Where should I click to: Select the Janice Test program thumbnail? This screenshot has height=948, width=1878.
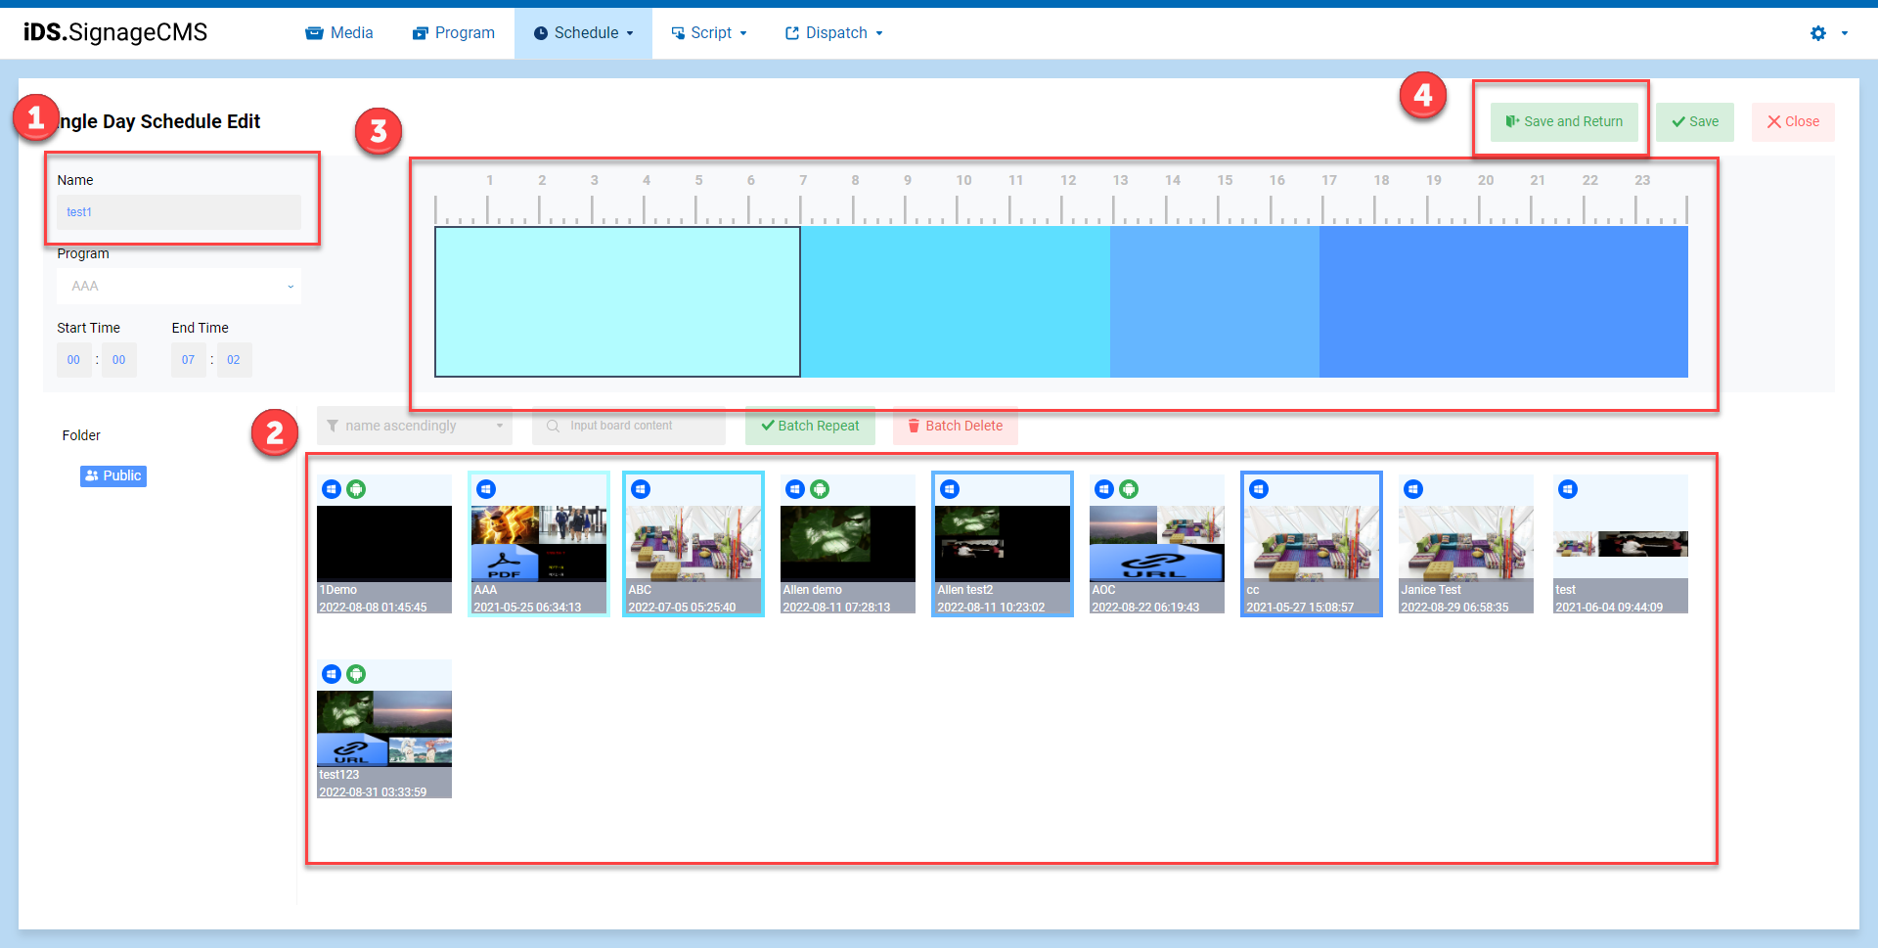[x=1466, y=543]
